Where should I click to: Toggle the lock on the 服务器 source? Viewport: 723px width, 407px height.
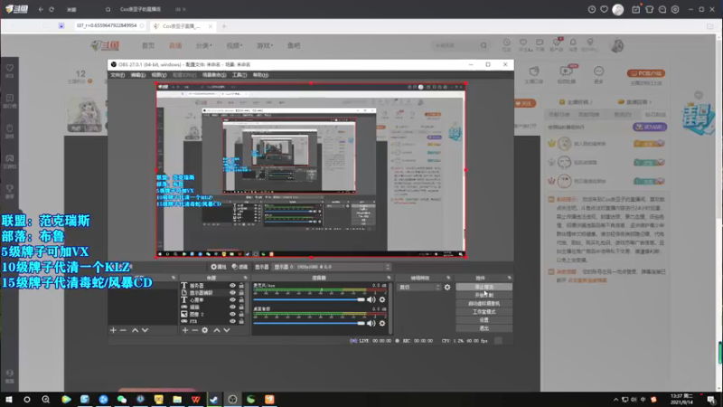241,286
